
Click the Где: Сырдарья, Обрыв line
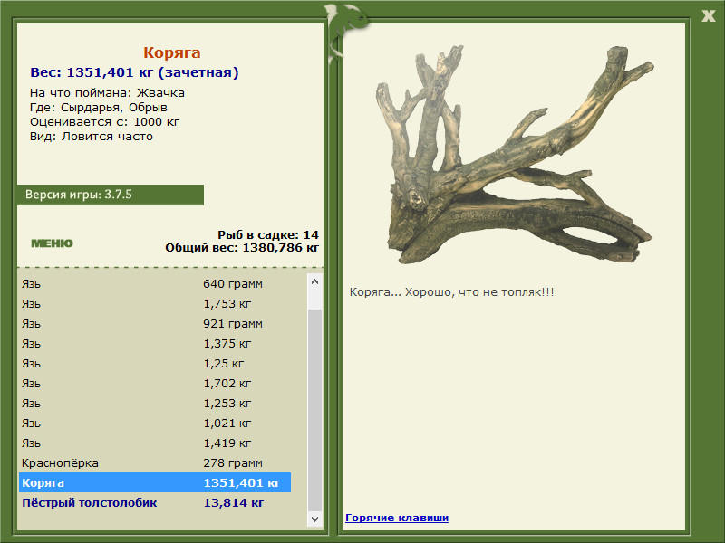tap(99, 107)
